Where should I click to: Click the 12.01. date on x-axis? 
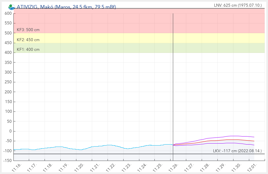click(x=253, y=166)
